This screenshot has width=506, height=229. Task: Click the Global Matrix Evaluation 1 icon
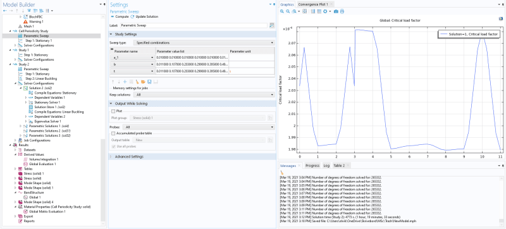click(x=26, y=211)
